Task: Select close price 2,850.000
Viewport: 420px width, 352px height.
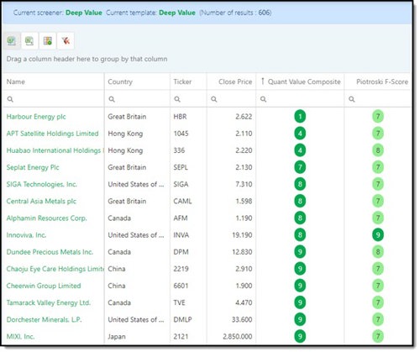Action: coord(238,336)
